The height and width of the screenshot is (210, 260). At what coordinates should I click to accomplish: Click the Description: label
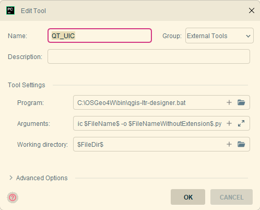click(25, 57)
